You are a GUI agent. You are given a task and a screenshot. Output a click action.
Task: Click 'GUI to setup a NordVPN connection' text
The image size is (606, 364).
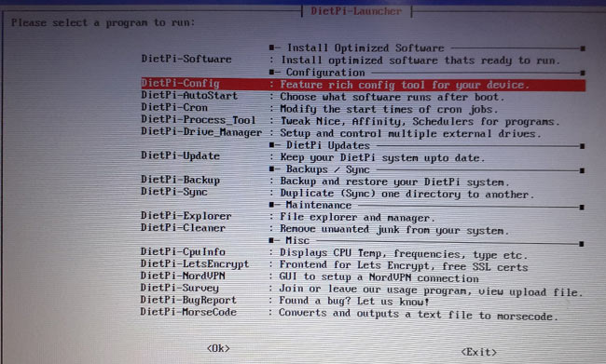click(x=379, y=277)
